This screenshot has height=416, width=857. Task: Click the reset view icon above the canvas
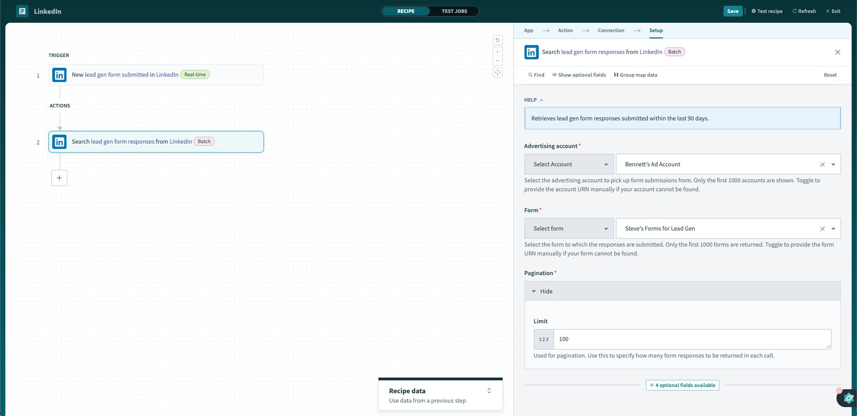pyautogui.click(x=498, y=41)
